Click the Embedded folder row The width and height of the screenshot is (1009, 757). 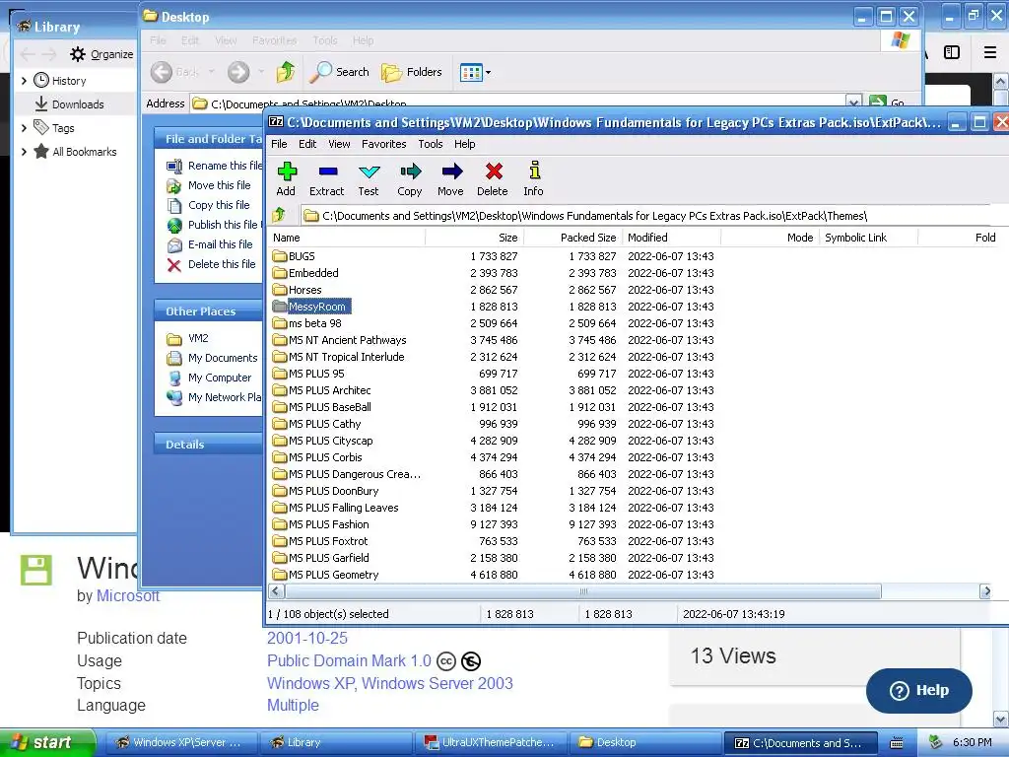click(312, 273)
